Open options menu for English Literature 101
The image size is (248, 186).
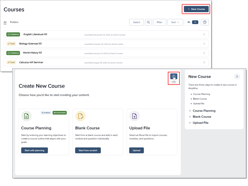click(204, 34)
